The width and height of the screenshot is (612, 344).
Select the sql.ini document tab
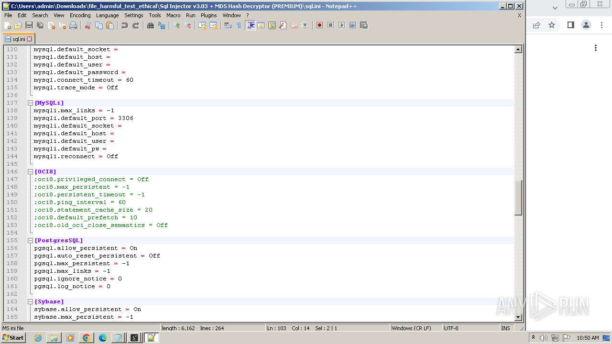pyautogui.click(x=18, y=39)
